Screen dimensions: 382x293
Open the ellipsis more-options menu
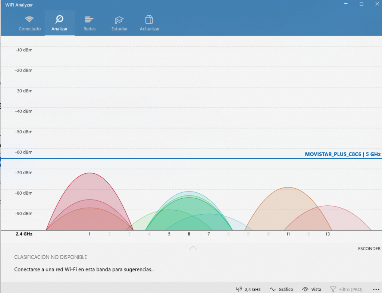(x=376, y=289)
